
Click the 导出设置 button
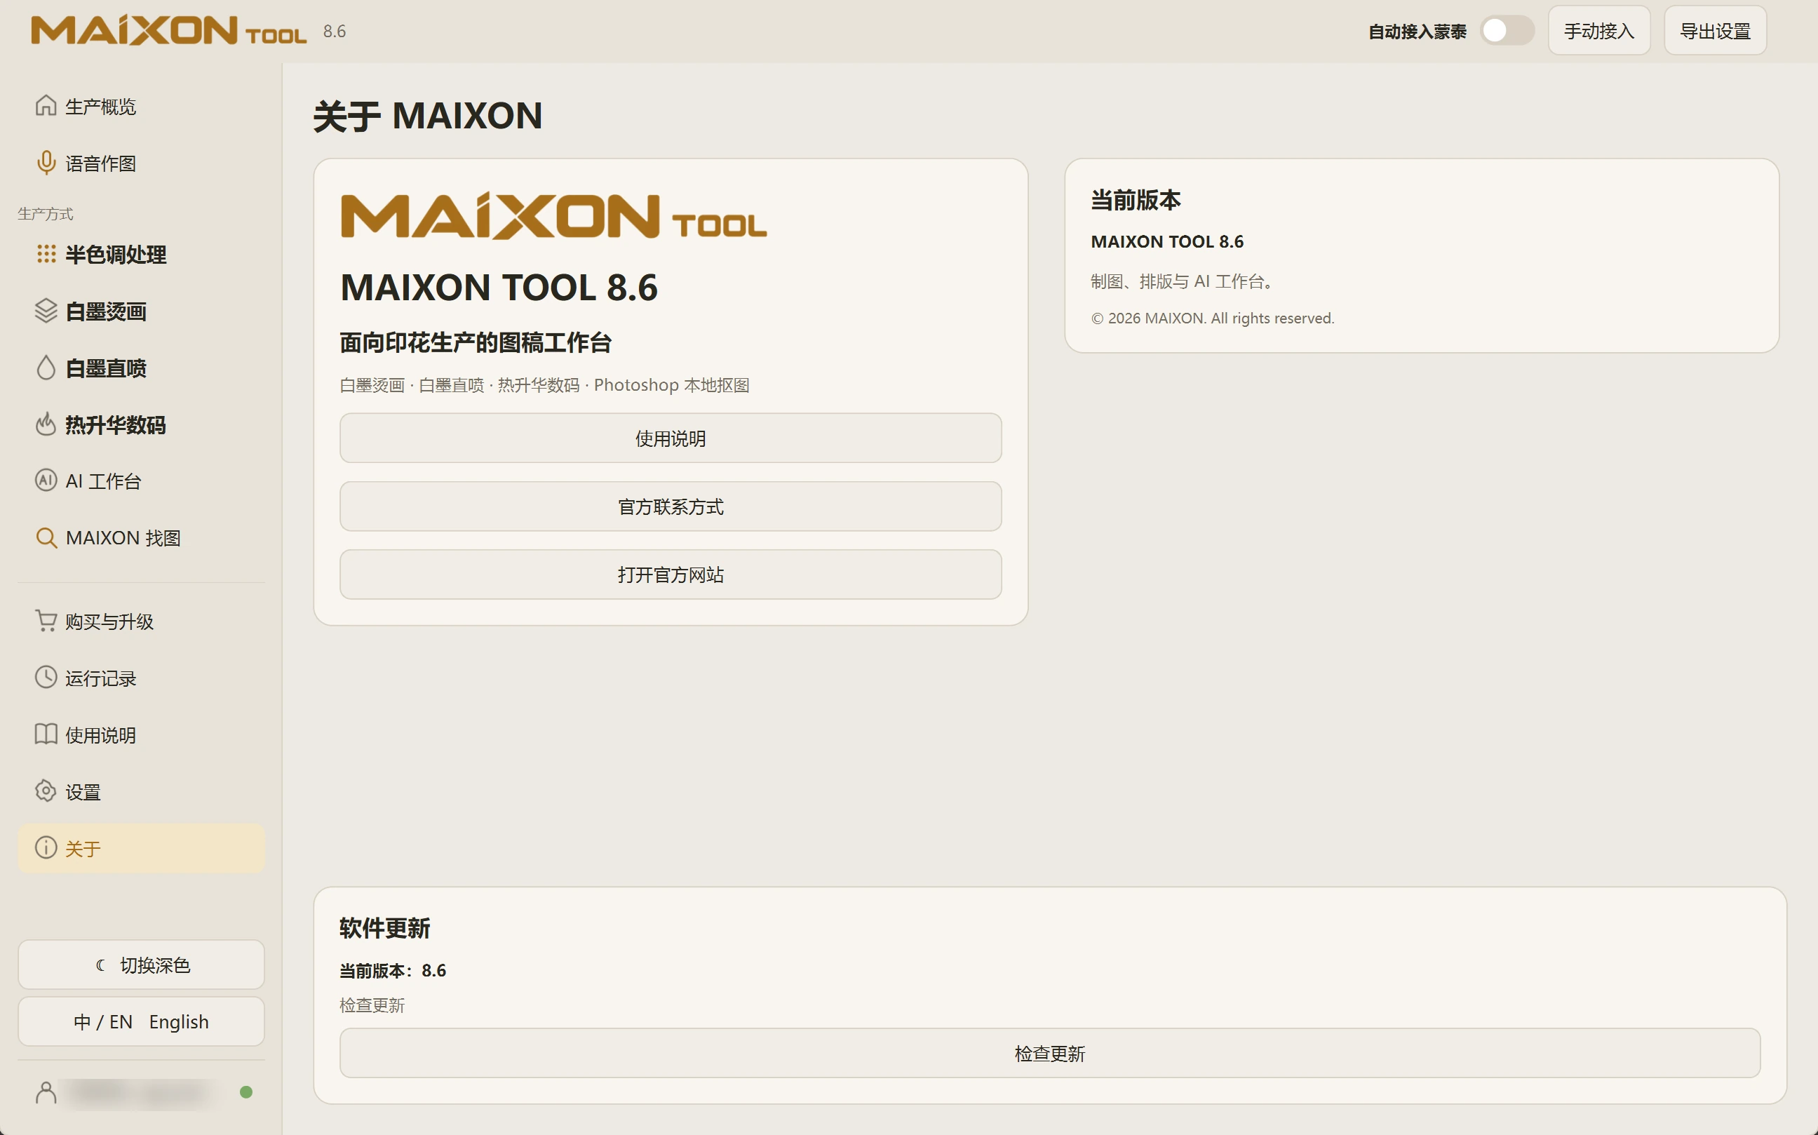point(1714,31)
